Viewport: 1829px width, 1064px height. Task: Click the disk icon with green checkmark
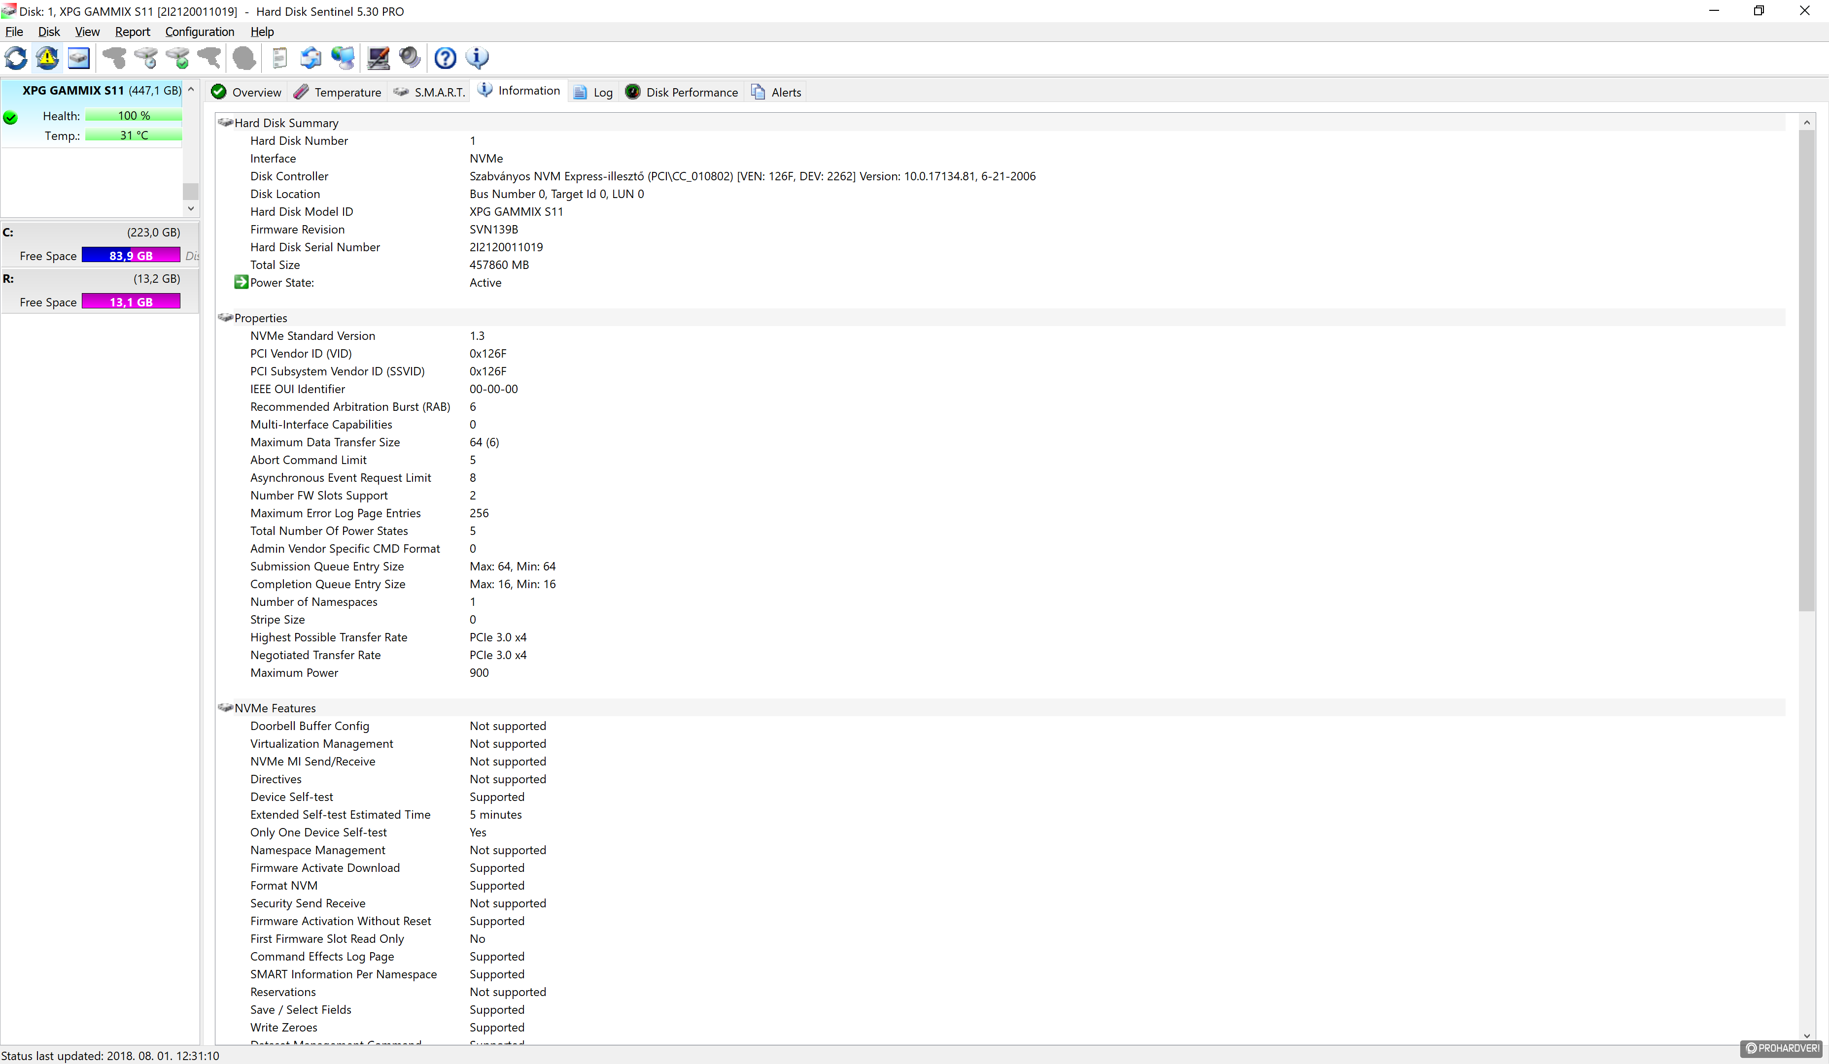pos(178,58)
